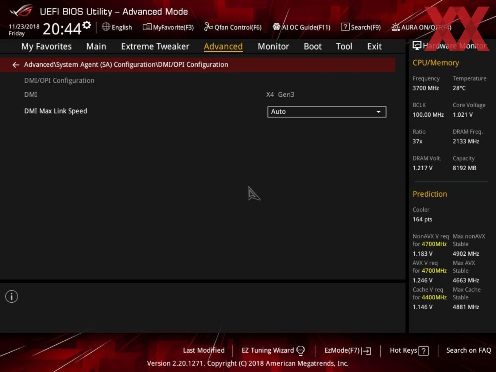The image size is (496, 372).
Task: Click Max Cache value 4881 MHz
Action: pos(466,307)
